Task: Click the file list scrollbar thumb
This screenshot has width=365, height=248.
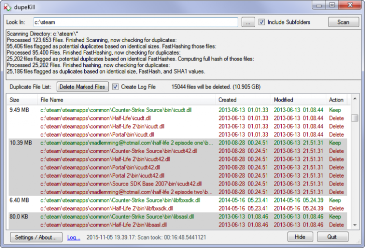Action: pyautogui.click(x=355, y=118)
